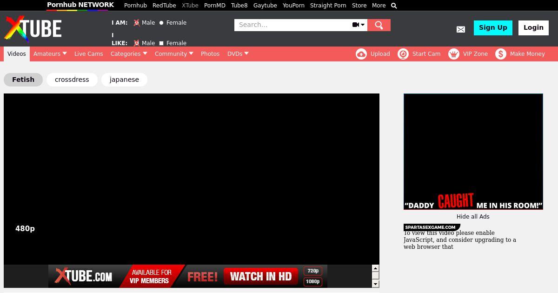Switch to the Videos tab
The image size is (558, 293).
tap(17, 54)
